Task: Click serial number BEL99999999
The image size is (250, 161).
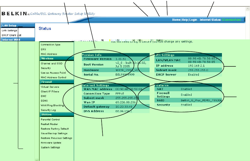Action: point(125,74)
